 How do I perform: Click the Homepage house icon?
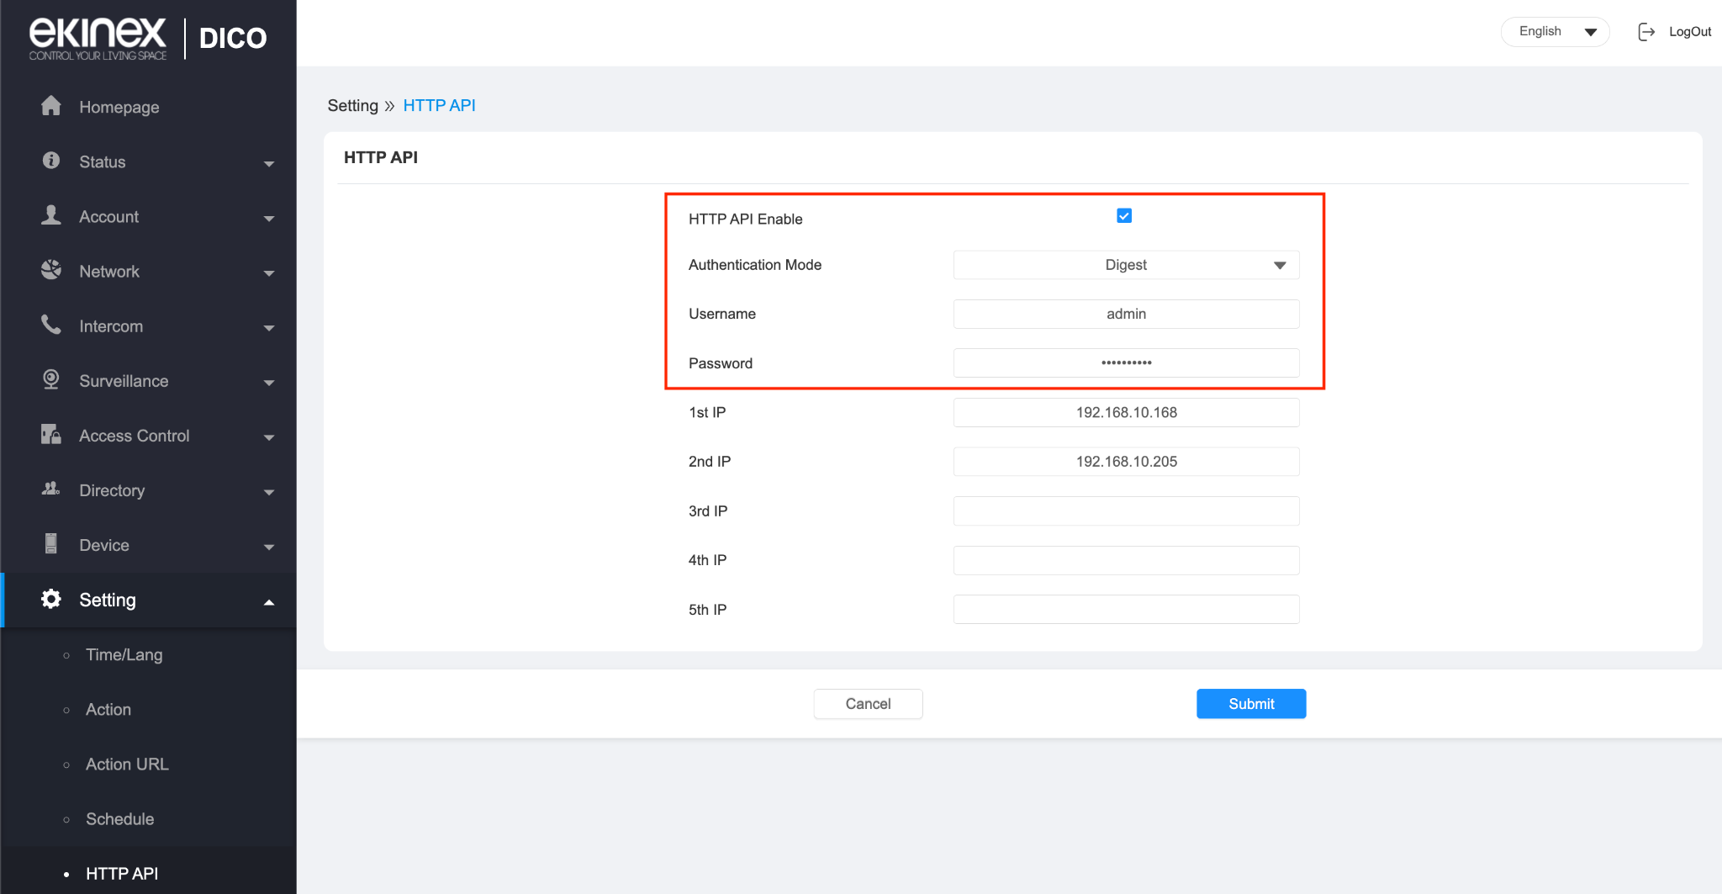click(51, 106)
